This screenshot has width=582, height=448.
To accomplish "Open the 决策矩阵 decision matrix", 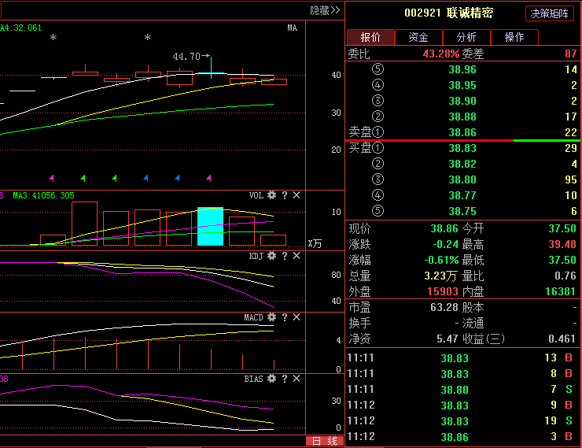I will click(x=550, y=13).
